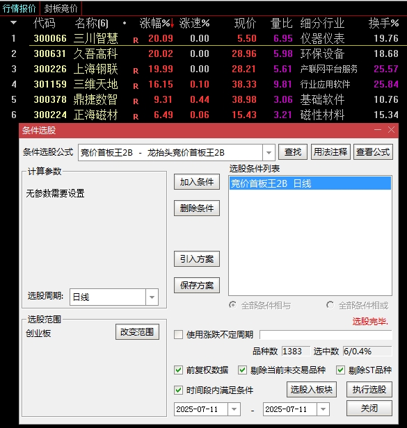Enable 使用涨跌不定周期 checkbox

click(x=179, y=334)
